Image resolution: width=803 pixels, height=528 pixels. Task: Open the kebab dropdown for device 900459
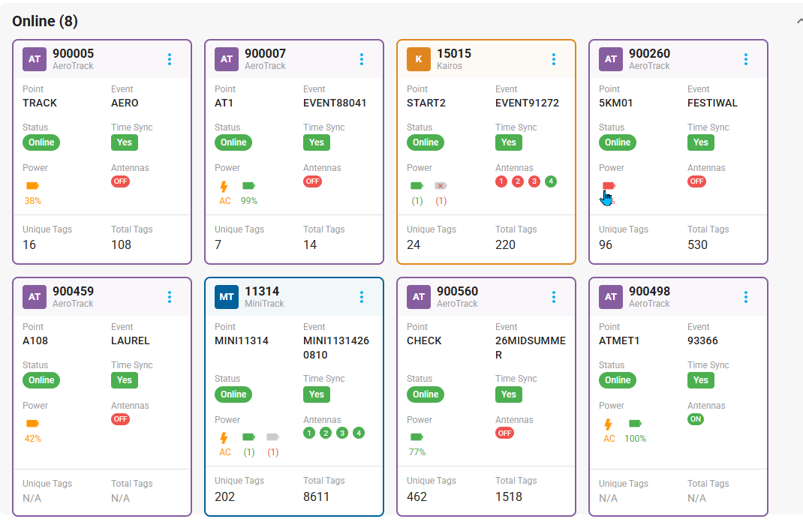pos(170,297)
